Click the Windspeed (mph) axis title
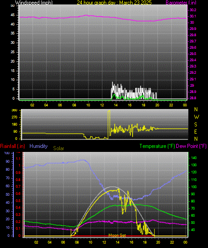Viewport: 208px width, 248px height. tap(34, 3)
